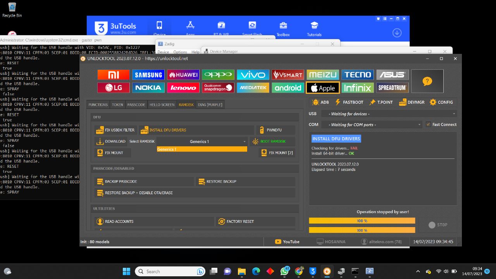Open the YouTube link in status bar
The width and height of the screenshot is (496, 279).
pyautogui.click(x=287, y=241)
